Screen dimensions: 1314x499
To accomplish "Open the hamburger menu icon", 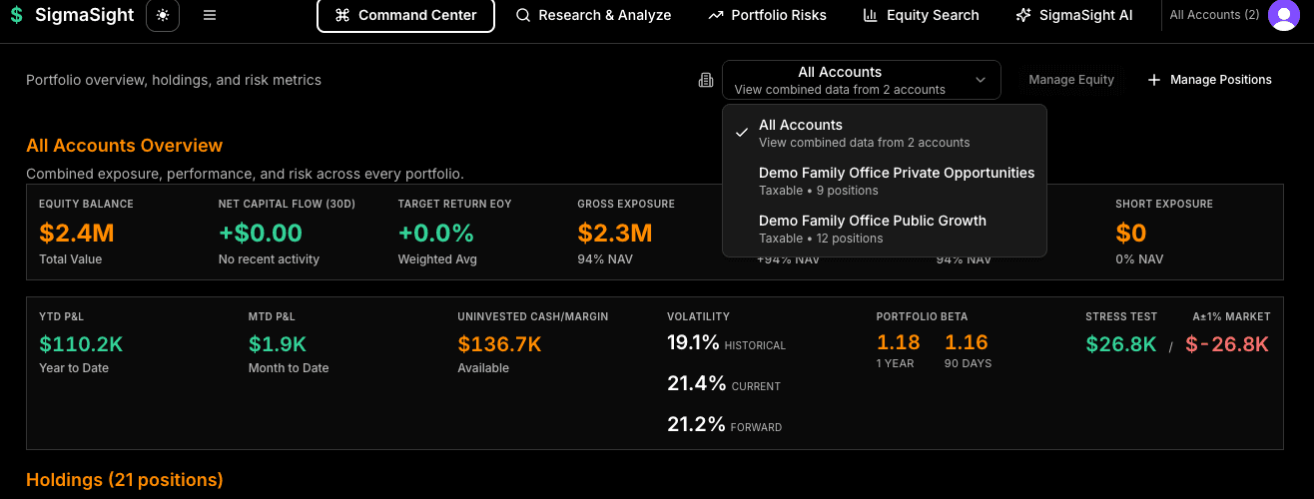I will (210, 16).
